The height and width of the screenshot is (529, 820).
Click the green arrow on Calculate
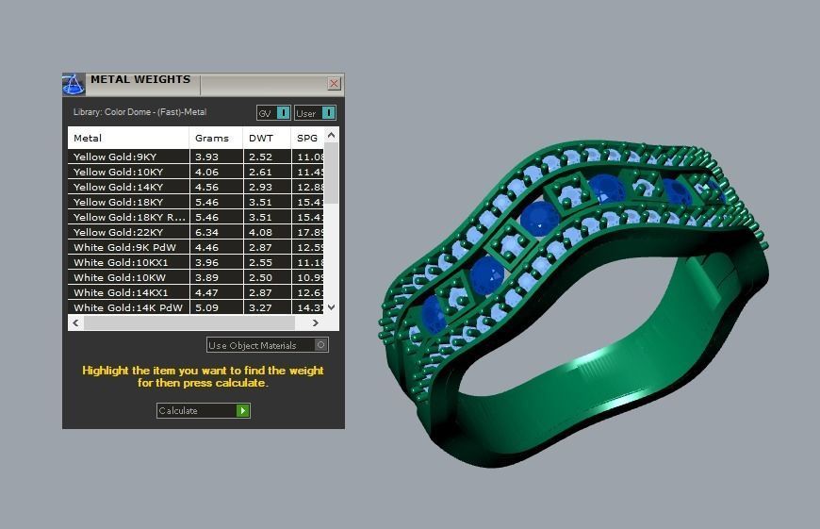tap(242, 411)
